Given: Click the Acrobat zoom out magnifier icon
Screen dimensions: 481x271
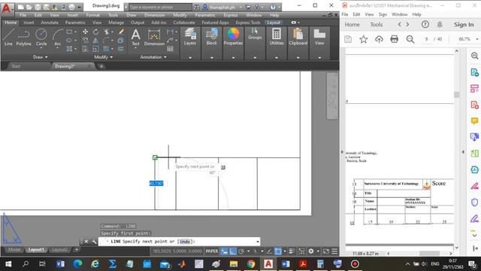Looking at the screenshot, I should pyautogui.click(x=410, y=39).
